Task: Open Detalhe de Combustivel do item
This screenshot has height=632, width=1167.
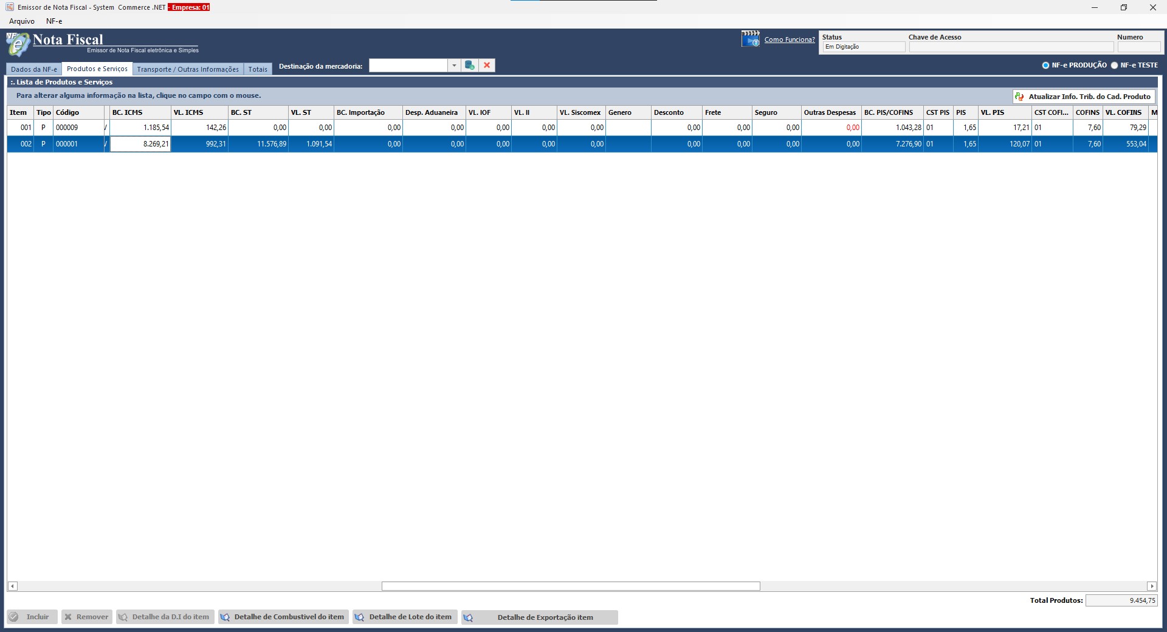Action: pos(283,617)
